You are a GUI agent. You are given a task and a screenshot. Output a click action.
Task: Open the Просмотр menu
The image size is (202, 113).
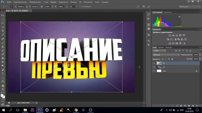(x=88, y=2)
